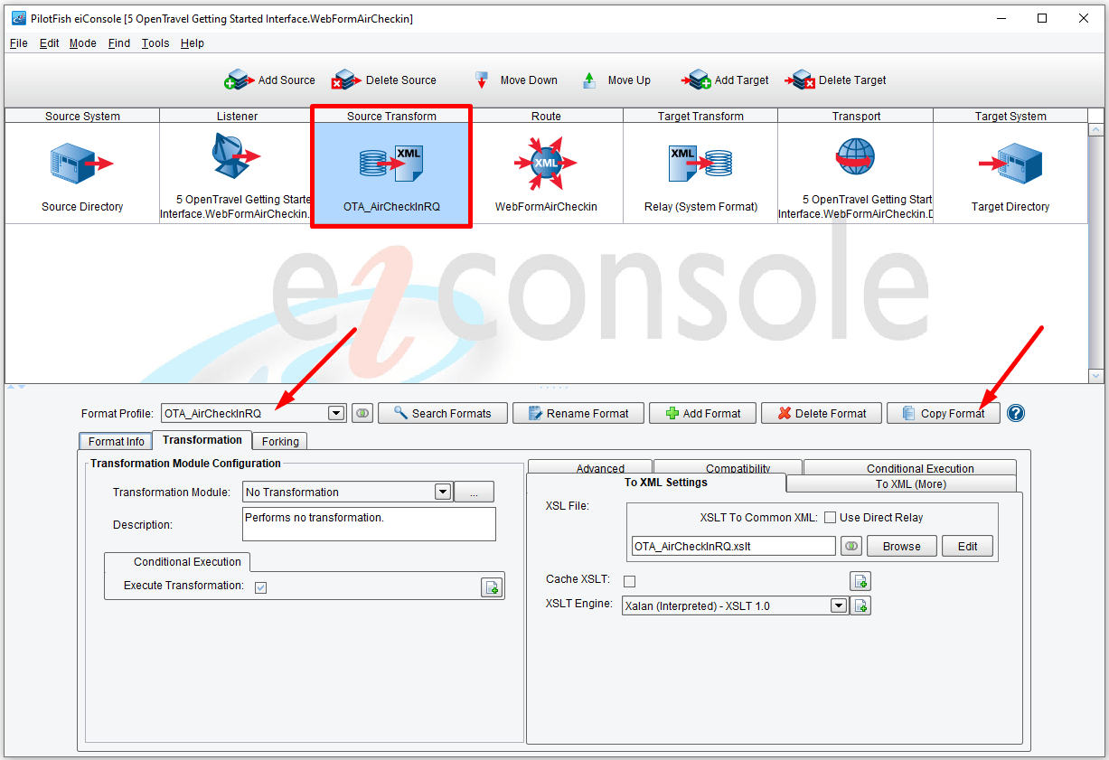Click the Add Format button
The height and width of the screenshot is (760, 1109).
(702, 413)
